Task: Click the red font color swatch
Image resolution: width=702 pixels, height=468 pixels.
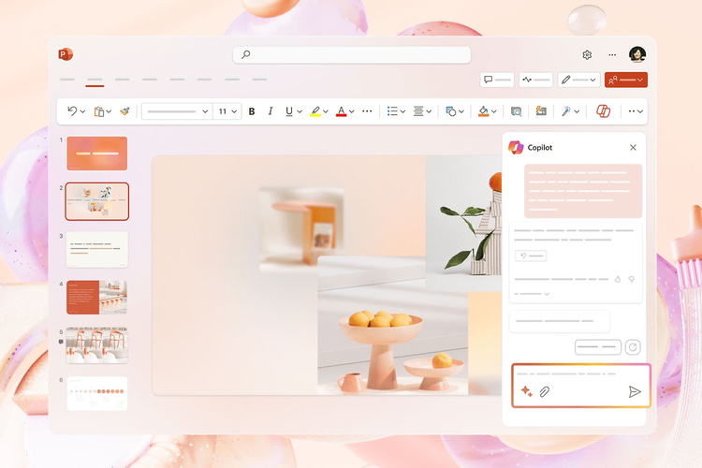Action: click(x=341, y=111)
